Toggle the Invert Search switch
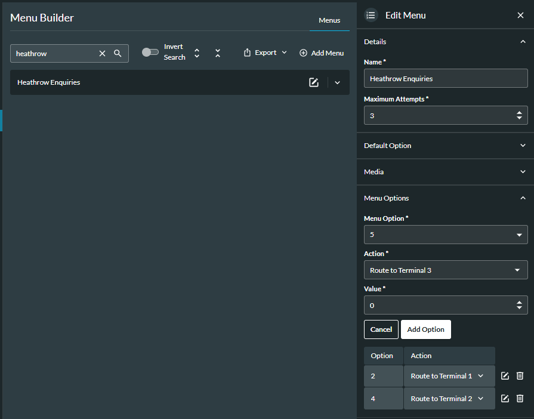This screenshot has height=419, width=534. 150,53
